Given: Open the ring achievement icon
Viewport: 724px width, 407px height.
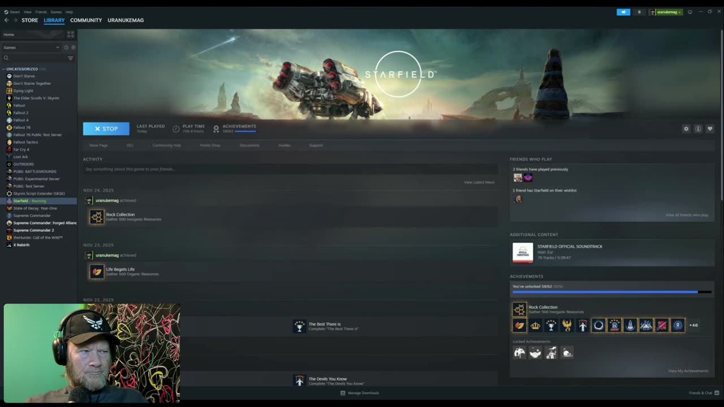Looking at the screenshot, I should tap(598, 325).
